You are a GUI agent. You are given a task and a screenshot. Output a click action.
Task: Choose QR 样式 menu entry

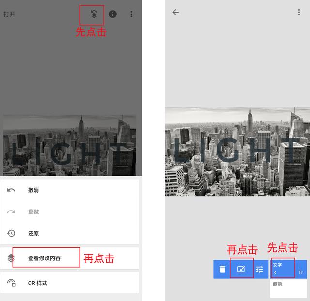tap(69, 283)
